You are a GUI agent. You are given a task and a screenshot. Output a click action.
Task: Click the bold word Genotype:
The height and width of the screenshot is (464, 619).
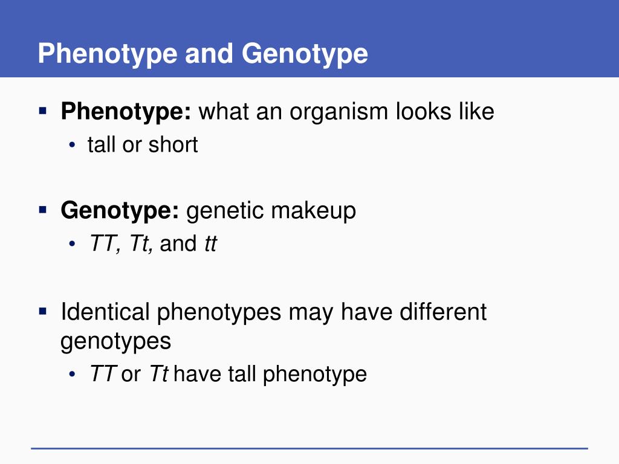(x=120, y=211)
